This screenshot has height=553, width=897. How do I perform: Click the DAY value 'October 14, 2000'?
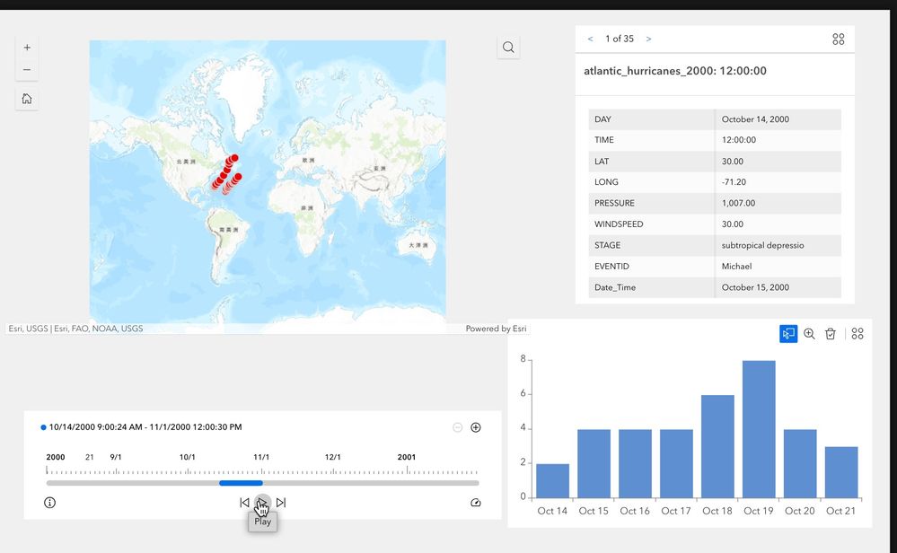click(755, 119)
